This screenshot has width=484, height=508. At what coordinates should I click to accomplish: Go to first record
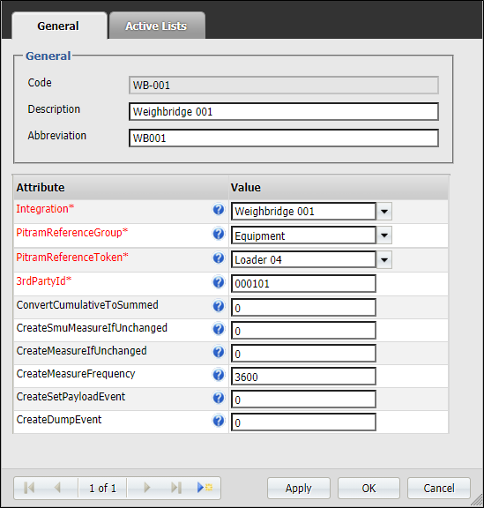pos(29,488)
